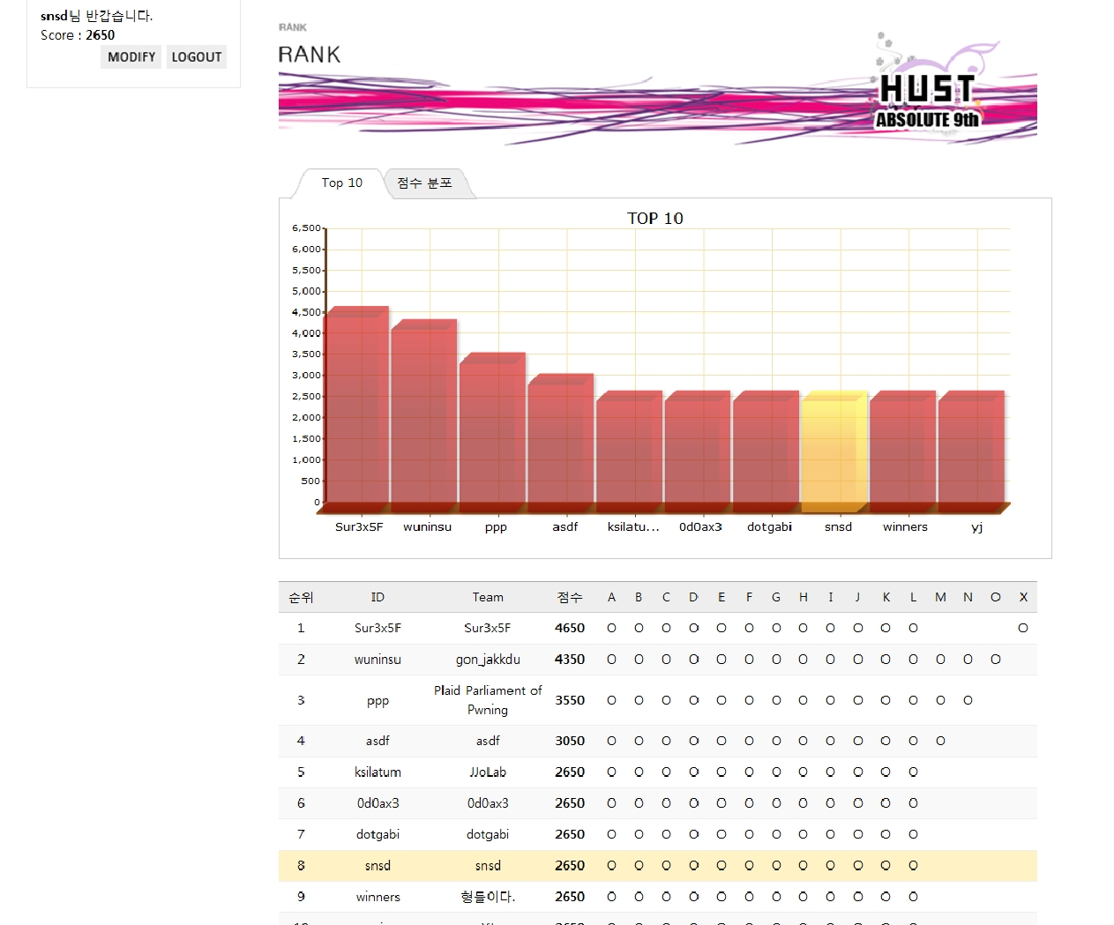The width and height of the screenshot is (1114, 925).
Task: Click the X column circle for Sur3x5F
Action: pyautogui.click(x=1023, y=629)
